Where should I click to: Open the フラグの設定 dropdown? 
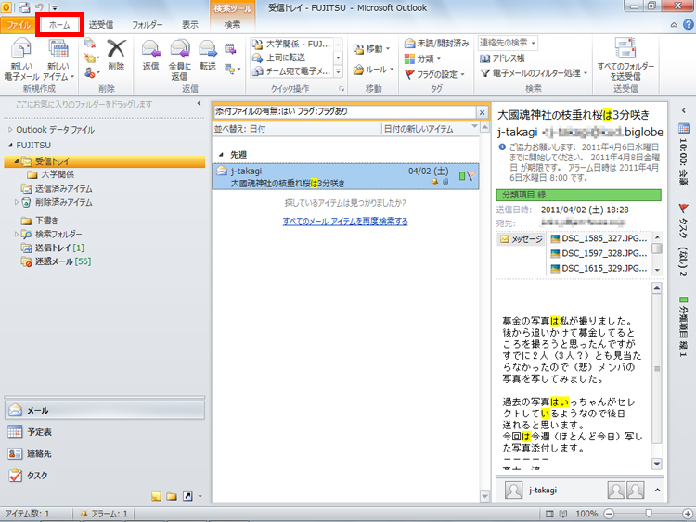(434, 74)
